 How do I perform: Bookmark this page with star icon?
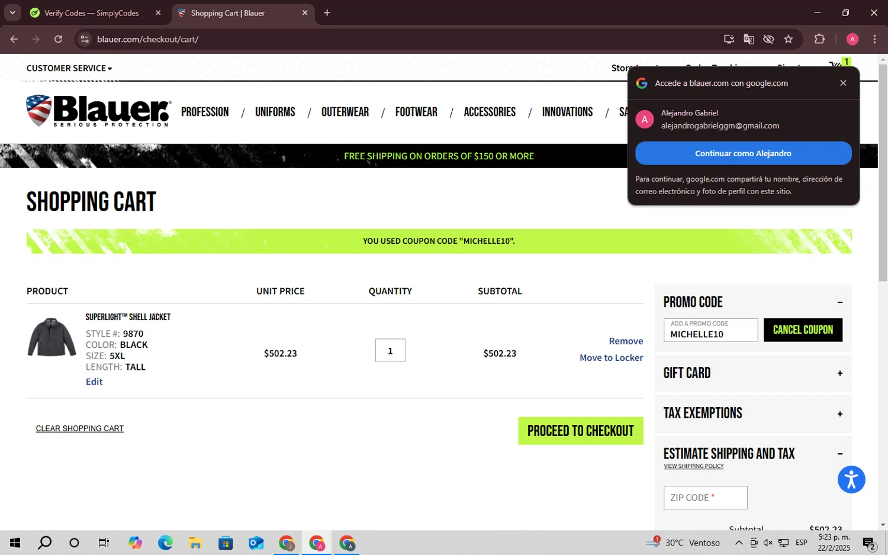[x=789, y=39]
